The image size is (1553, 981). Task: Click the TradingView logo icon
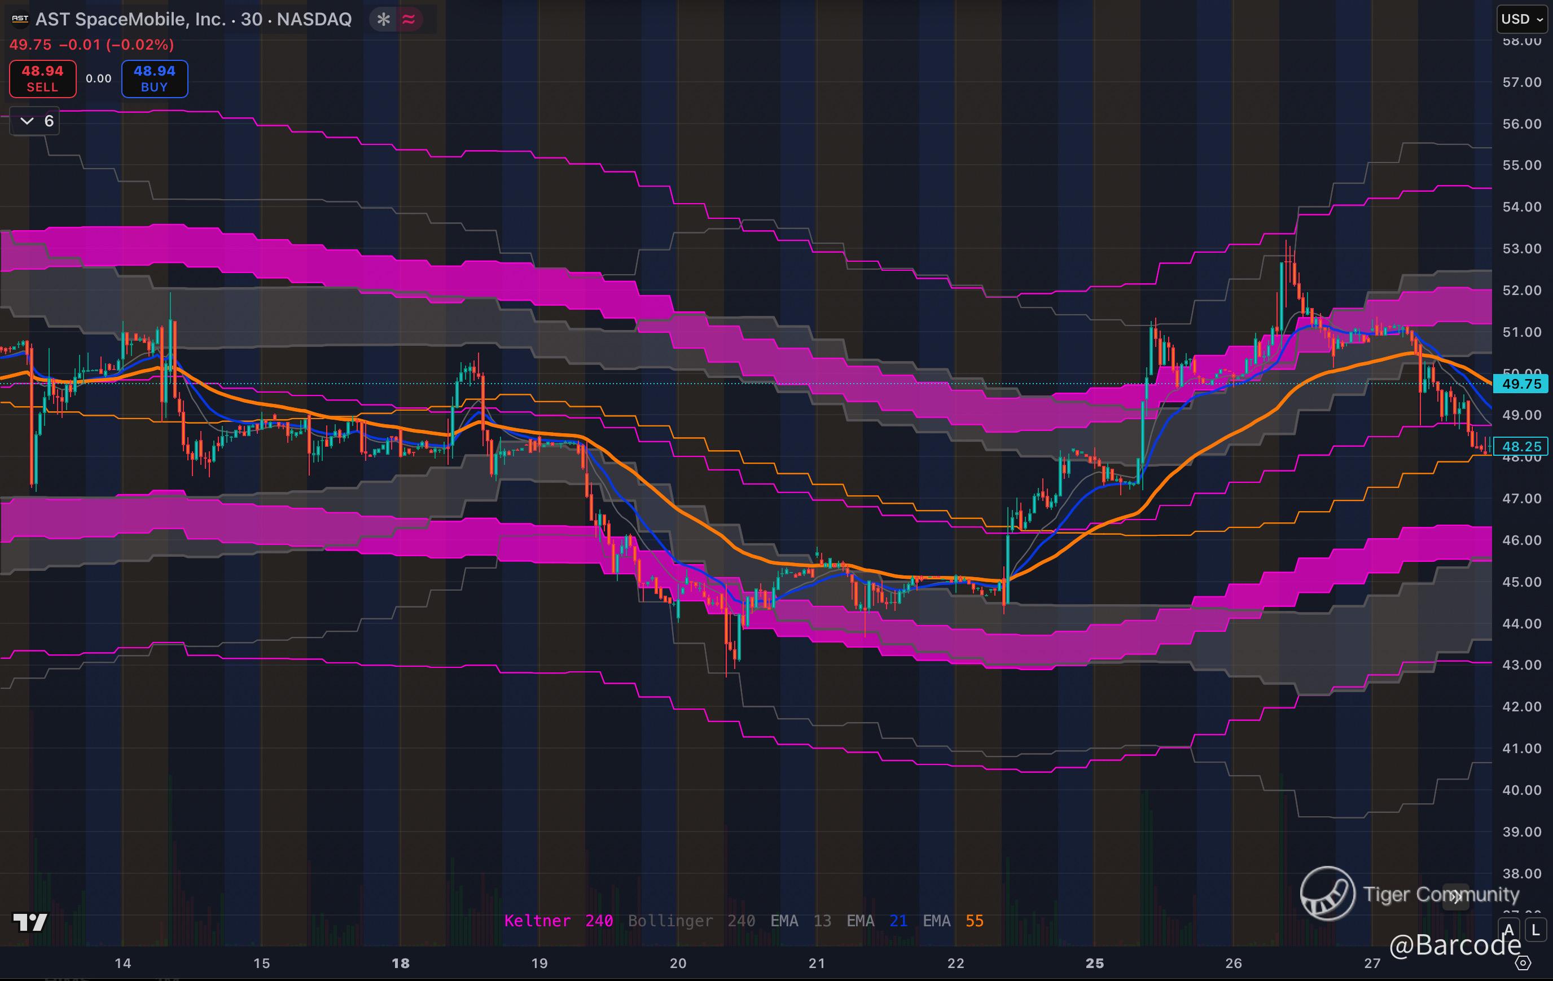[x=30, y=922]
